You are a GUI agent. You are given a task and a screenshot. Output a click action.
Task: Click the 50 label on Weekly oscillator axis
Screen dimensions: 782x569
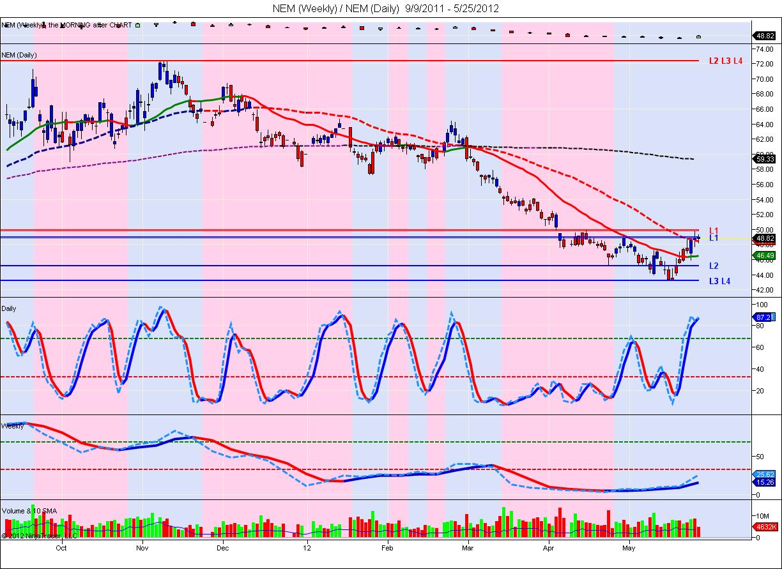[760, 457]
